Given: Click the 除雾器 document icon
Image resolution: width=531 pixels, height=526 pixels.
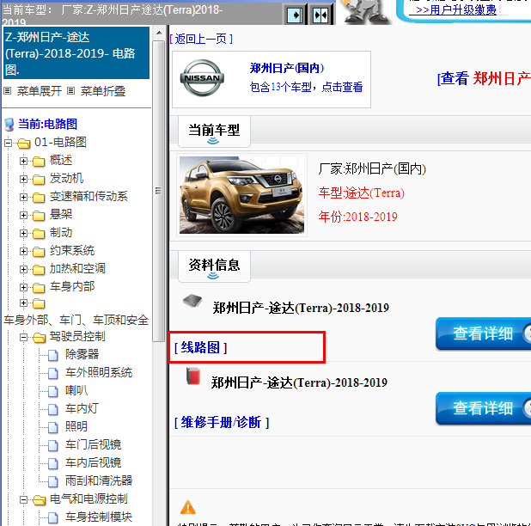Looking at the screenshot, I should pyautogui.click(x=52, y=355).
